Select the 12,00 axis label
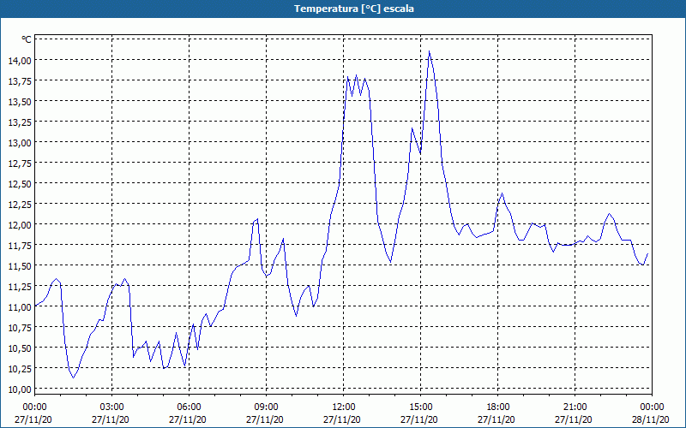 [20, 224]
